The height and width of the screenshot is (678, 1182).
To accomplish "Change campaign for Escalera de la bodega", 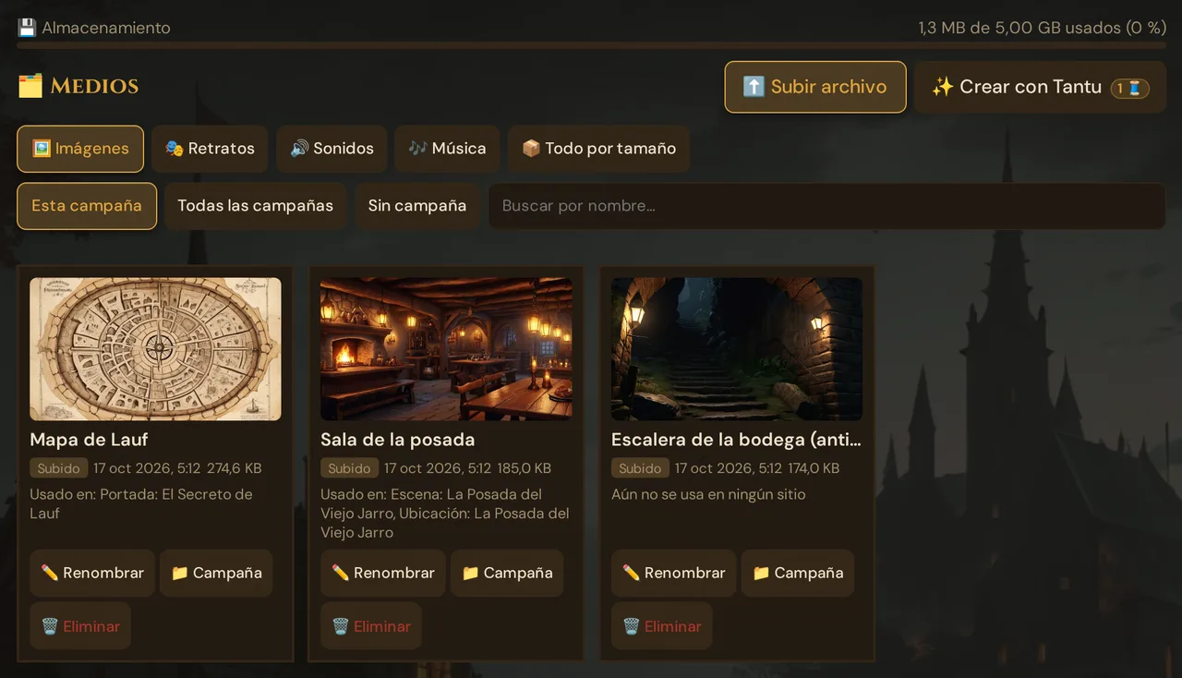I will [x=798, y=573].
